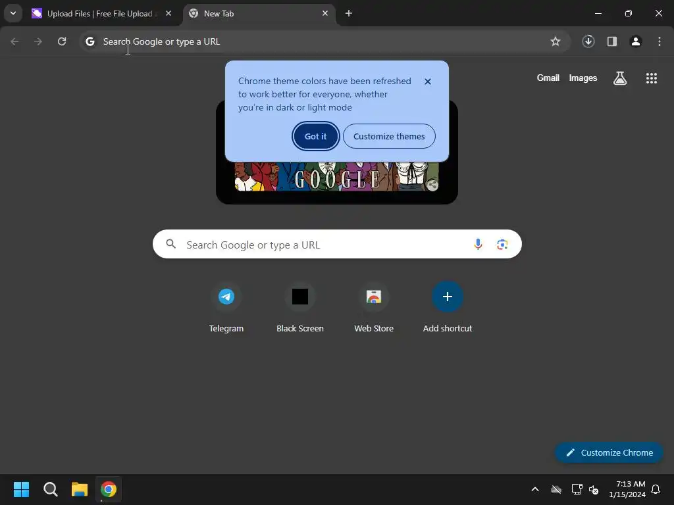Open Search Labs flask icon
The width and height of the screenshot is (674, 505).
[620, 78]
